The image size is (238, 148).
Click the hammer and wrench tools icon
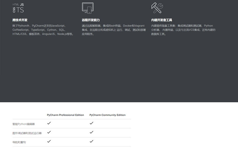tap(157, 8)
